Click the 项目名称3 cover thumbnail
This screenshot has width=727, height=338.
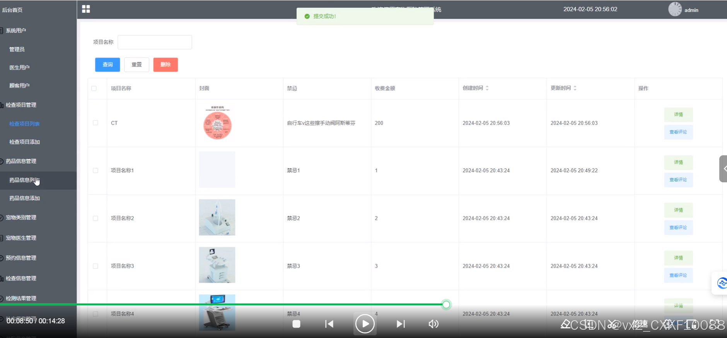pyautogui.click(x=217, y=265)
